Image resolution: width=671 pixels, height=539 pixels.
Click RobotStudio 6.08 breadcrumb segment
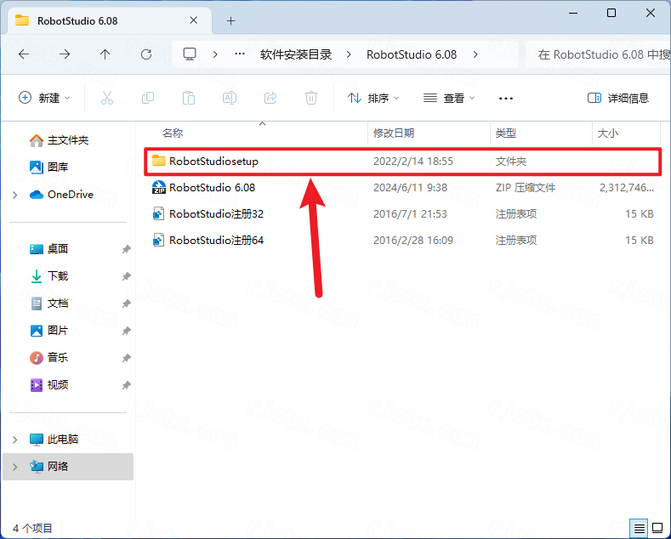[x=412, y=54]
